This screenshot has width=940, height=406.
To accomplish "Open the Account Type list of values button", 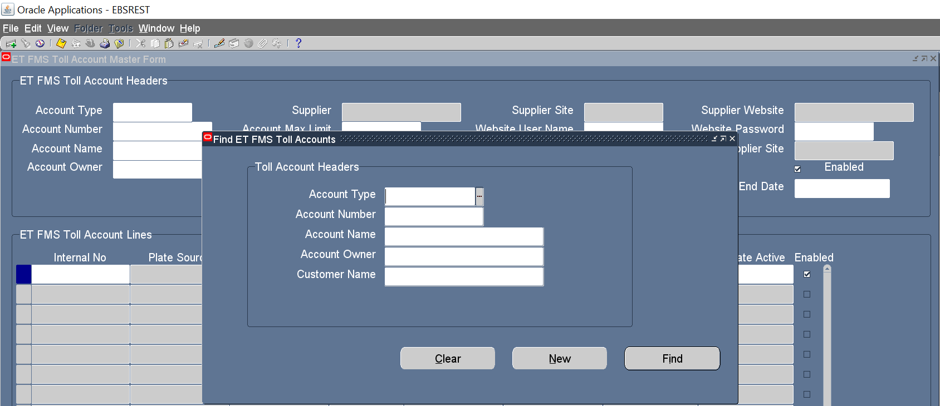I will pos(479,196).
